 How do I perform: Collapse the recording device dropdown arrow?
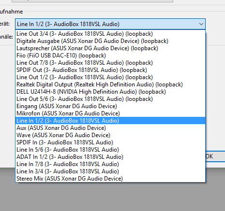(x=201, y=24)
